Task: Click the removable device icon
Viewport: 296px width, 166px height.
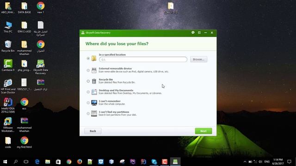Action: tap(94, 70)
